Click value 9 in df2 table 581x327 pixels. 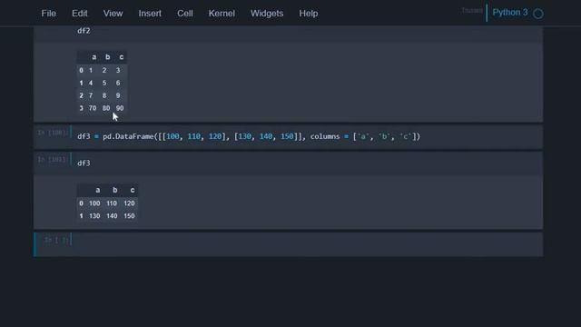[x=118, y=95]
